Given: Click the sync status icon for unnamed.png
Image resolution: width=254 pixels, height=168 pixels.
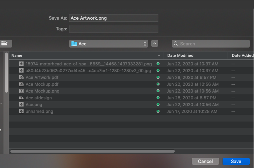Looking at the screenshot, I should tap(158, 112).
